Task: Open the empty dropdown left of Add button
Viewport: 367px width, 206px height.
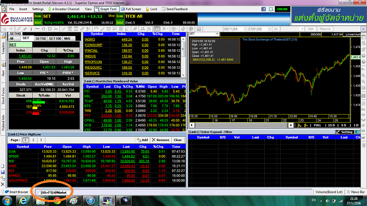Action: click(302, 29)
